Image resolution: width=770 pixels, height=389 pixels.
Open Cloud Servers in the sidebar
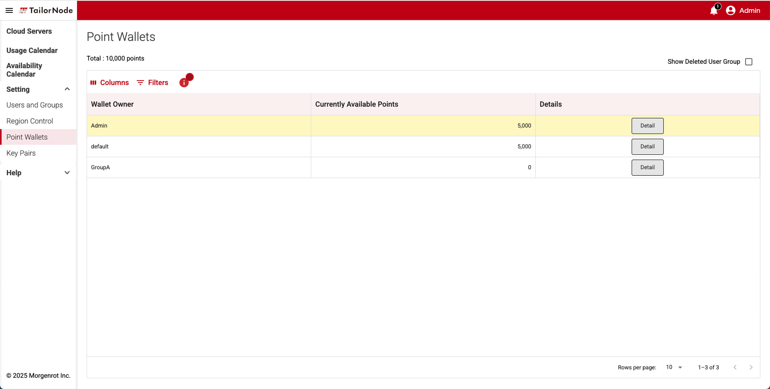pyautogui.click(x=29, y=31)
